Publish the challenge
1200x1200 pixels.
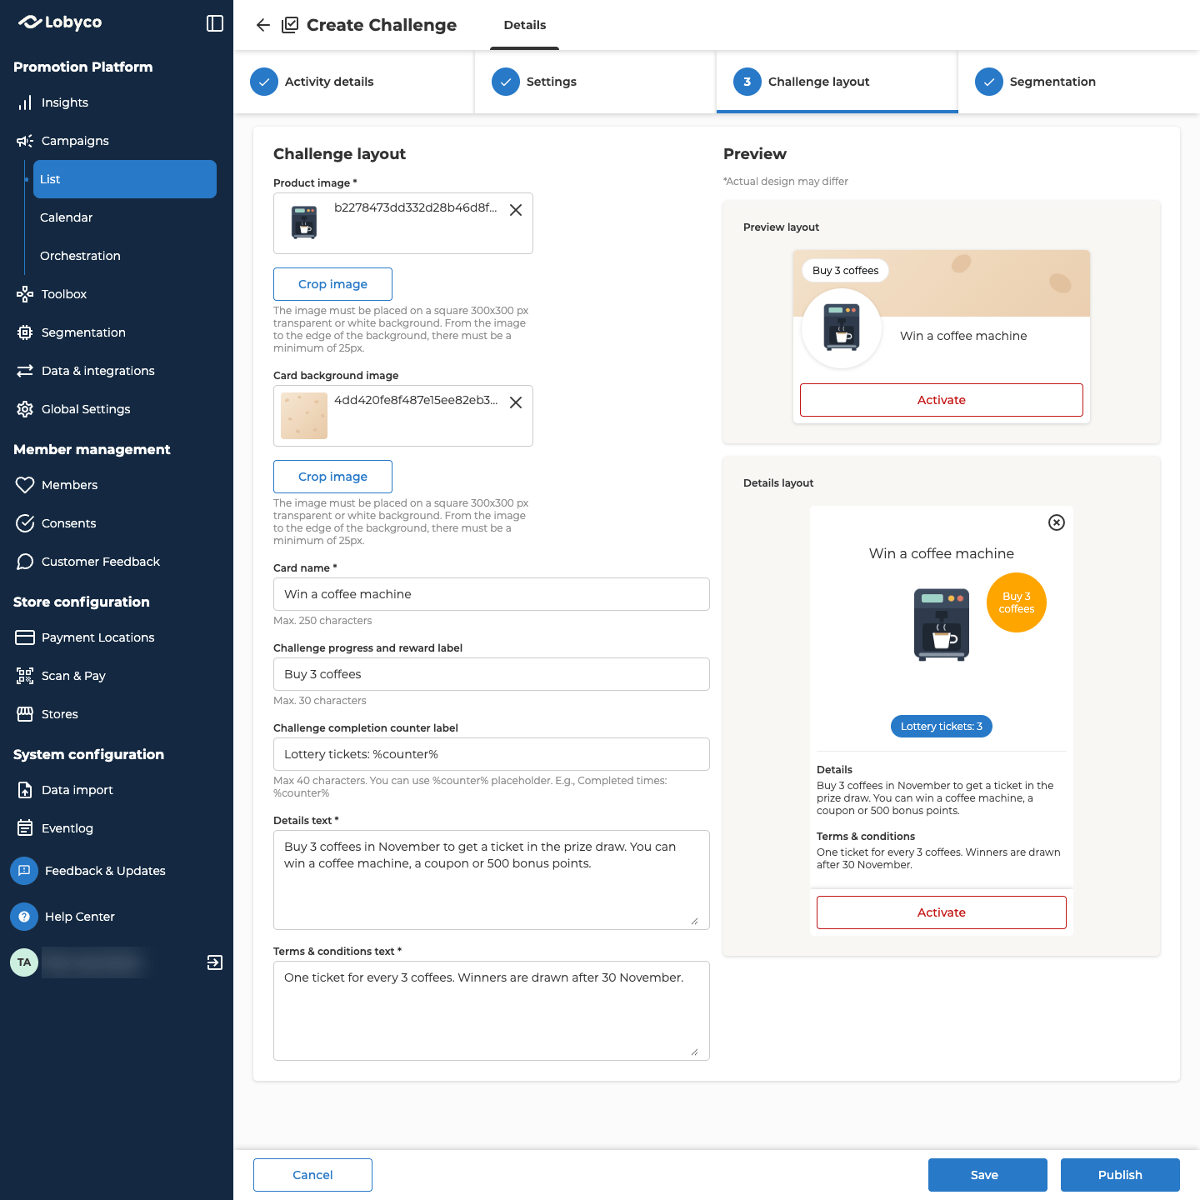(1120, 1175)
